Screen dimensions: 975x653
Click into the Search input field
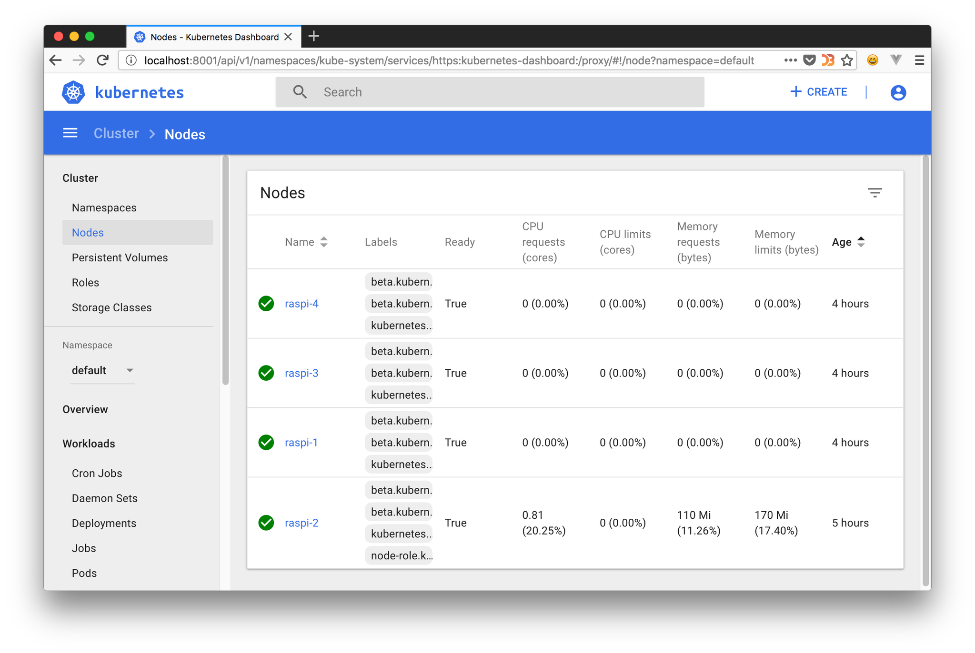pos(490,92)
